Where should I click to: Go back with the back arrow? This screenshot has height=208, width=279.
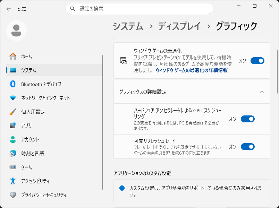9,9
